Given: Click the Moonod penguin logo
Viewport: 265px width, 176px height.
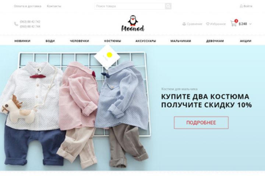Looking at the screenshot, I should pyautogui.click(x=133, y=23).
